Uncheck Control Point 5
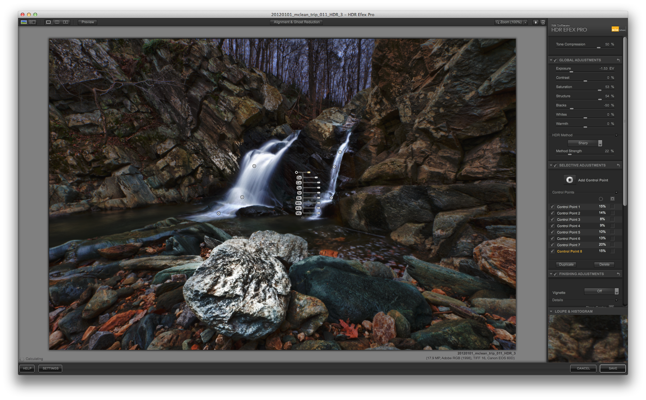Viewport: 646px width, 400px height. coord(552,232)
